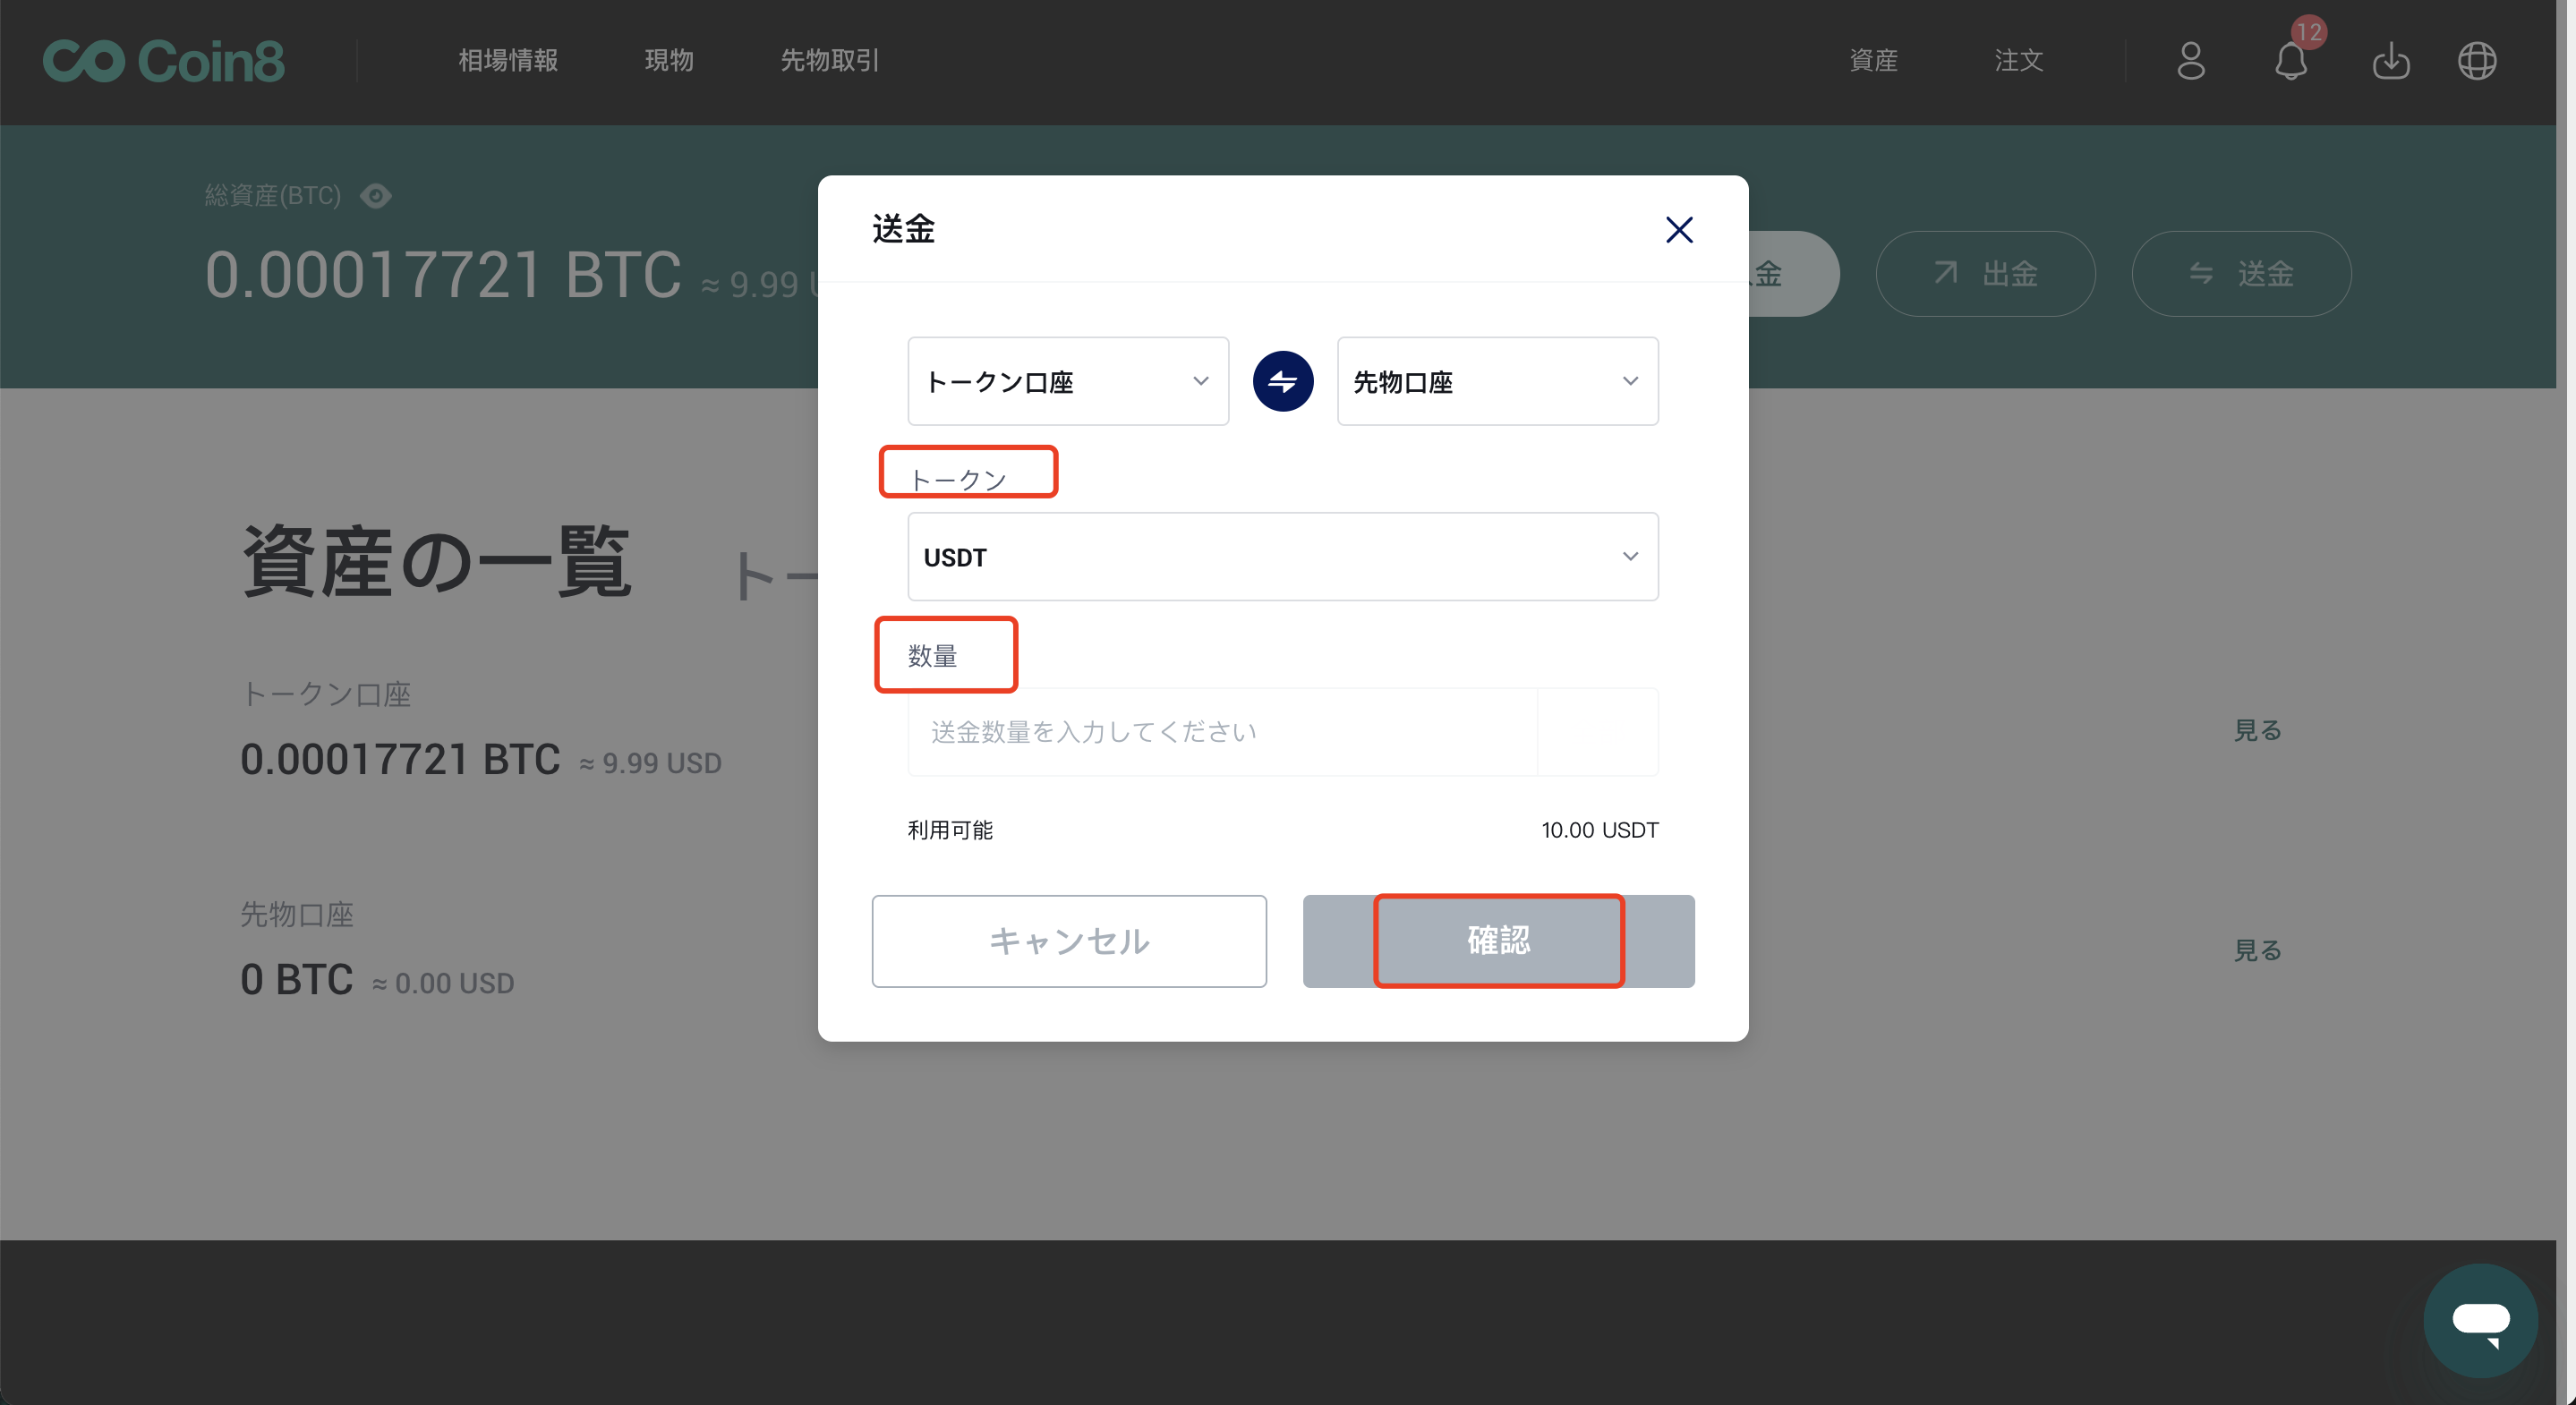2576x1405 pixels.
Task: Open the 相場情報 menu
Action: (508, 61)
